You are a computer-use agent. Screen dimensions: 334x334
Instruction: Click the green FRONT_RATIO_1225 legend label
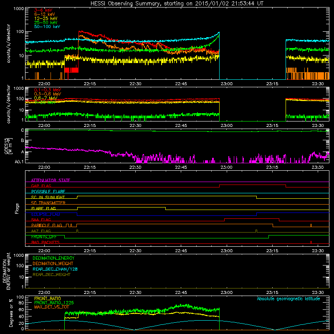pyautogui.click(x=54, y=303)
